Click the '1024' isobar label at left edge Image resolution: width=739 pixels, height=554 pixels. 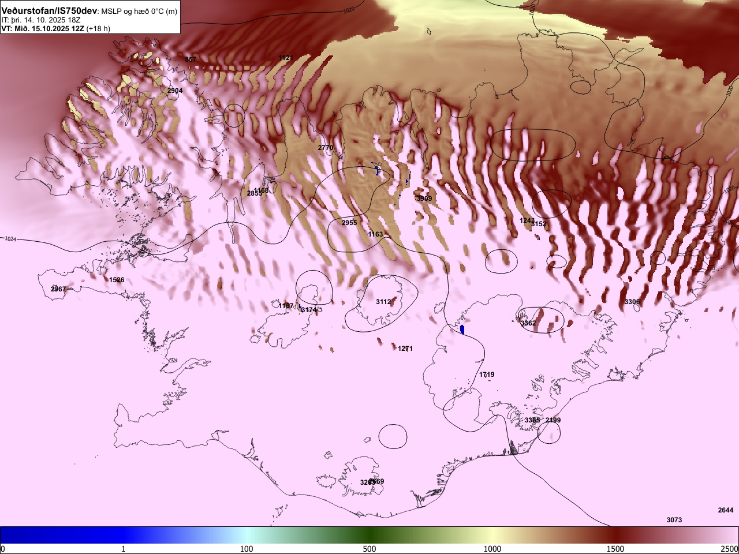[x=10, y=239]
